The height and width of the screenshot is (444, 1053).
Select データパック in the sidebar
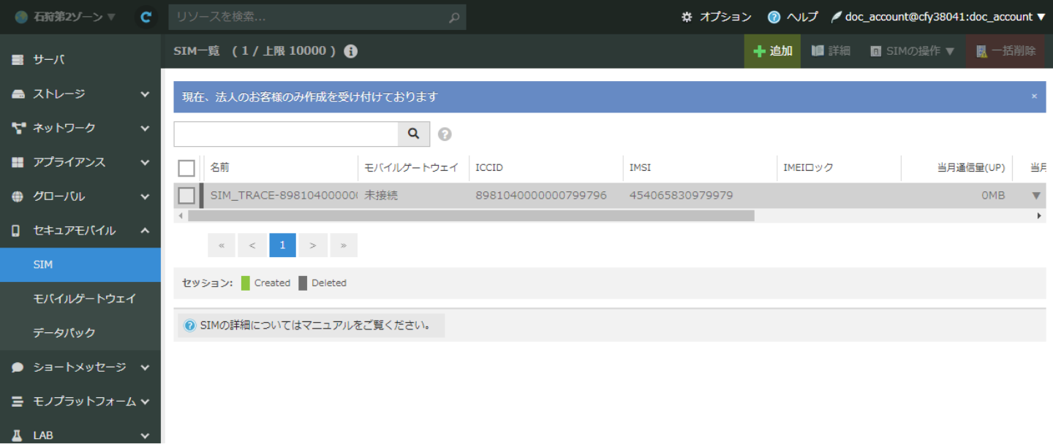pyautogui.click(x=64, y=333)
